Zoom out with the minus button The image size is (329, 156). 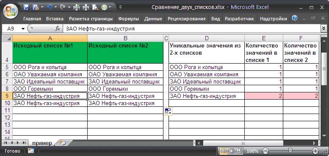pyautogui.click(x=265, y=151)
